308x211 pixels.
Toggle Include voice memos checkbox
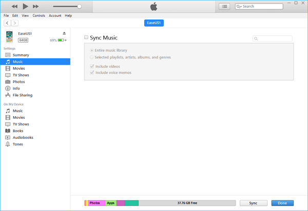click(x=92, y=73)
